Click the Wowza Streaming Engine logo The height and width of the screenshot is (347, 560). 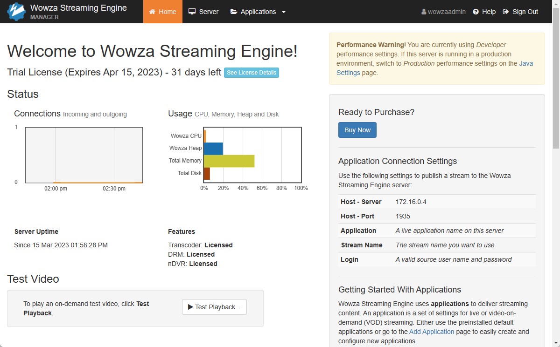pos(16,11)
